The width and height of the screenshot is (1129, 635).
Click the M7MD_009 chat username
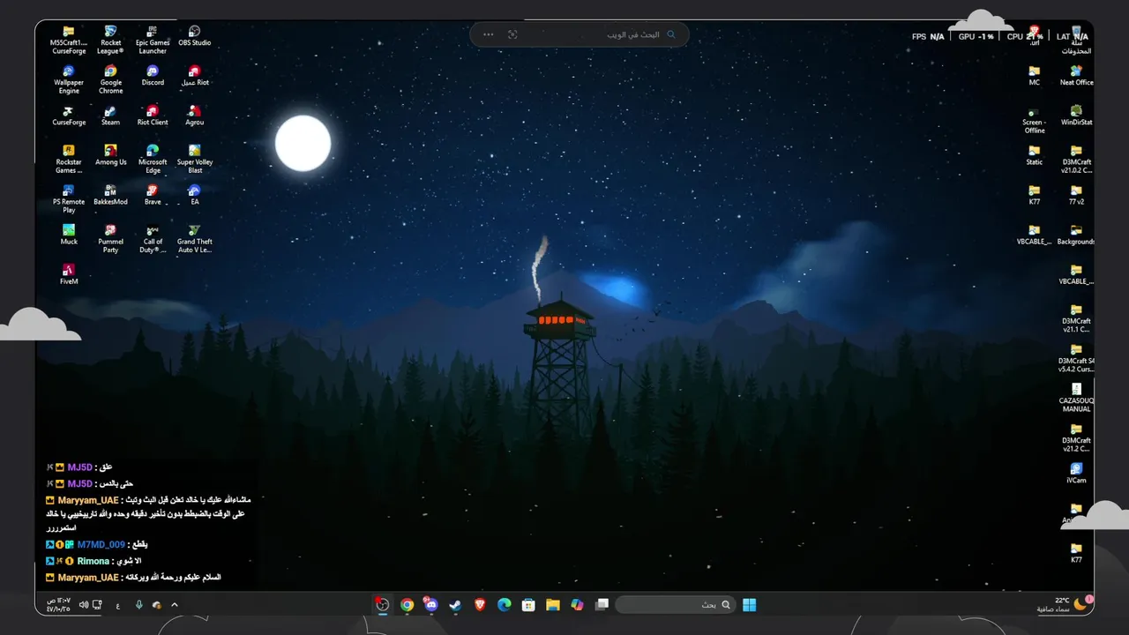click(101, 544)
